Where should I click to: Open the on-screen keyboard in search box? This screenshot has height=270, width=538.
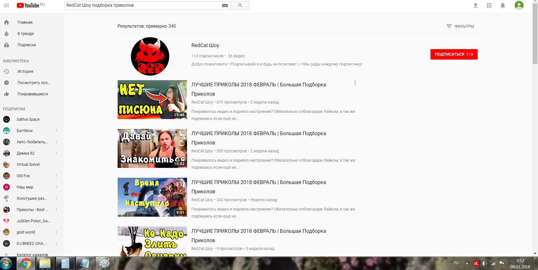point(225,5)
